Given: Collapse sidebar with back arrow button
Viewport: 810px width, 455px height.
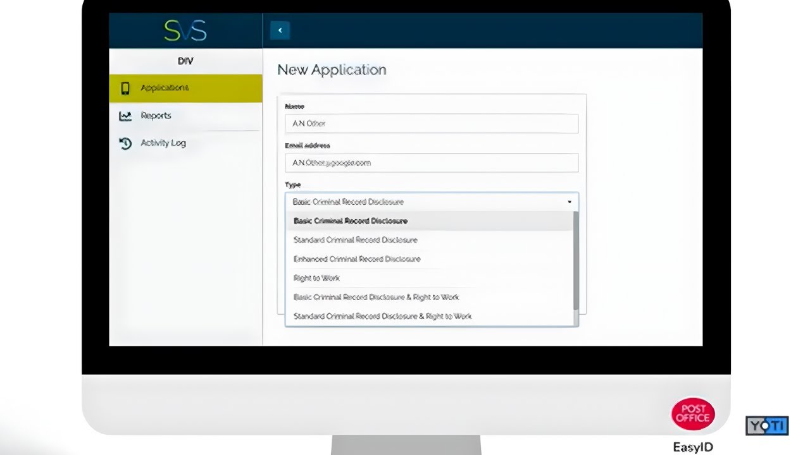Looking at the screenshot, I should point(280,30).
